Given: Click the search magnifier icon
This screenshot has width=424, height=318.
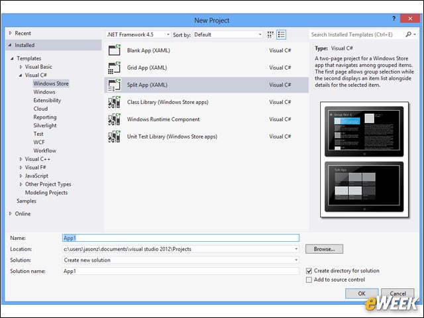Looking at the screenshot, I should 408,34.
